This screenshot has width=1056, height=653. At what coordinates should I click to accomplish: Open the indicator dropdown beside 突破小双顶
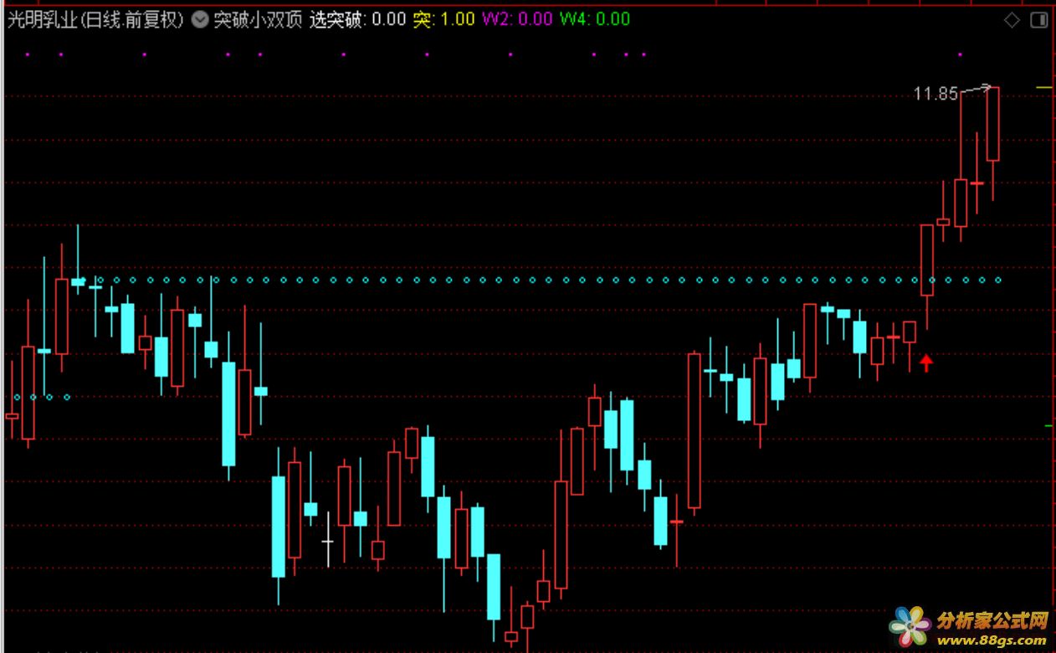click(199, 19)
